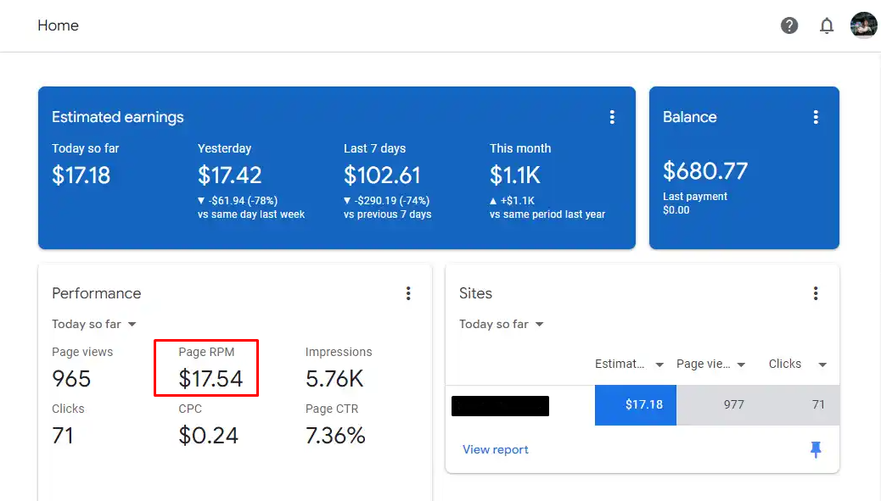
Task: Open Sites card three-dot menu
Action: coord(816,293)
